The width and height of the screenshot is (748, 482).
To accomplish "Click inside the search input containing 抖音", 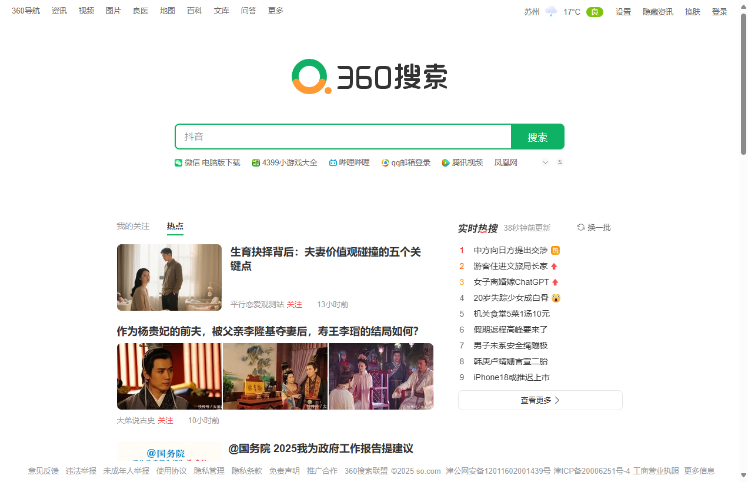I will click(x=341, y=136).
